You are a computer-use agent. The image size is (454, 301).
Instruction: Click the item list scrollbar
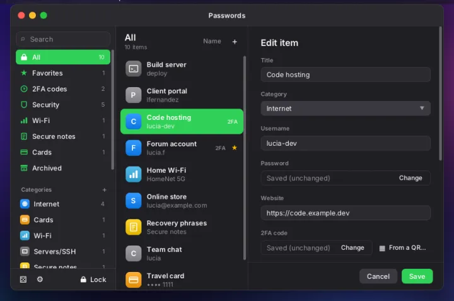[x=245, y=158]
